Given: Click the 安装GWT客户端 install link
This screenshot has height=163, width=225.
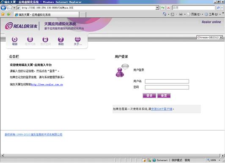Looking at the screenshot, I should [x=162, y=109].
